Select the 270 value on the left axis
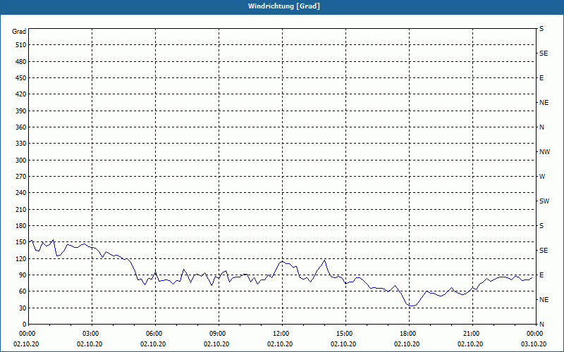The height and width of the screenshot is (352, 564). (21, 177)
